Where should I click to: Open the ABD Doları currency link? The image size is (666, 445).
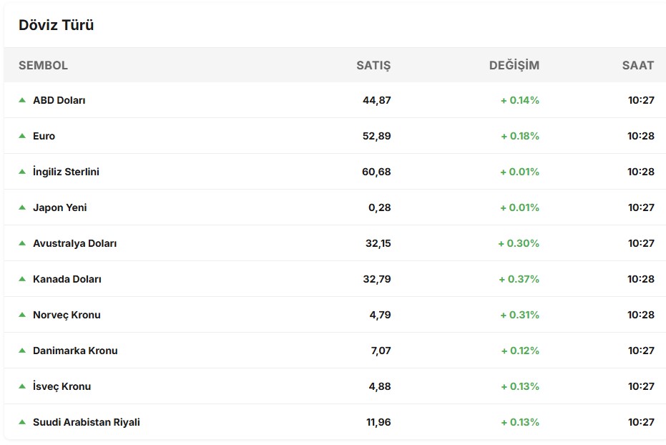click(59, 100)
